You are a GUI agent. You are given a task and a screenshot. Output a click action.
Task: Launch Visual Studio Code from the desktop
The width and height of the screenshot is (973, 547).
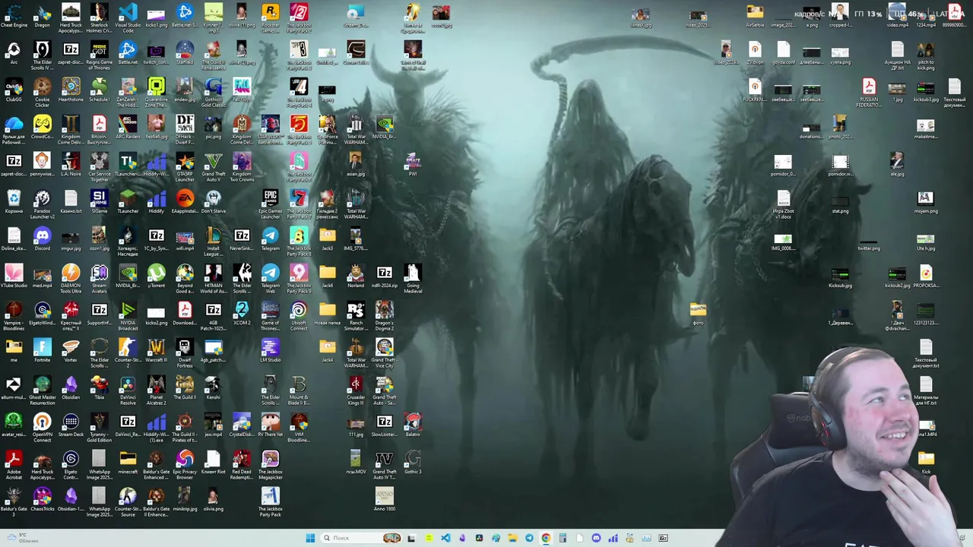pyautogui.click(x=128, y=17)
